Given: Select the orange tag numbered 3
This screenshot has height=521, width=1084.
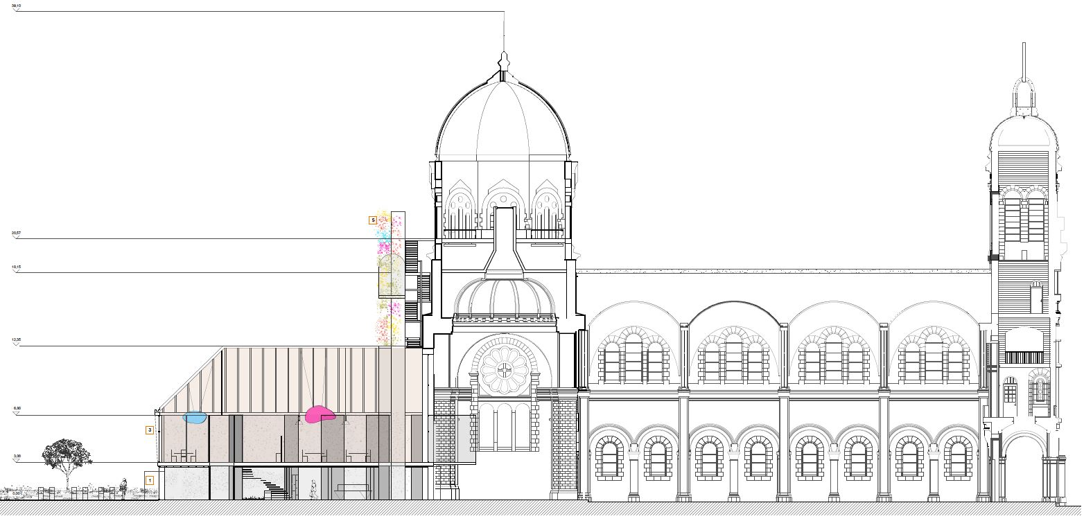Looking at the screenshot, I should [x=150, y=430].
